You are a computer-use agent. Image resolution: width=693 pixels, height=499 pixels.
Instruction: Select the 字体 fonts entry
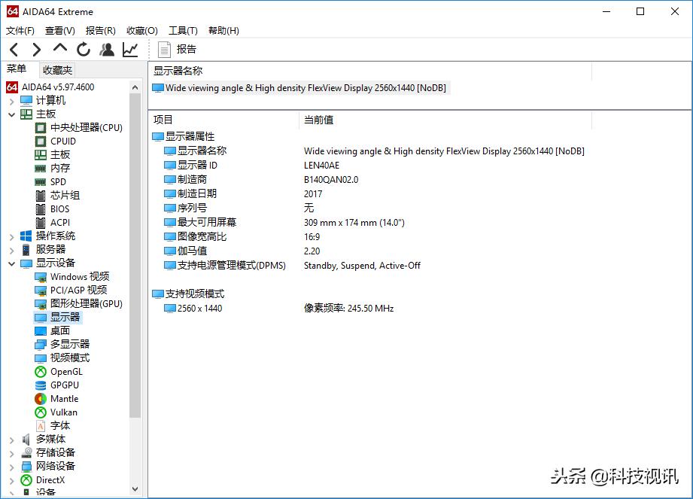[59, 425]
